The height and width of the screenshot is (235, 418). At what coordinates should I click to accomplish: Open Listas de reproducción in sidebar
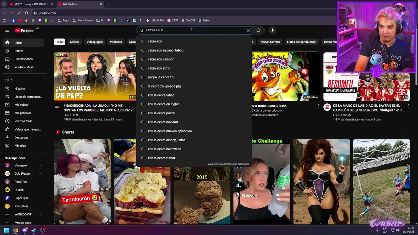[x=23, y=97]
